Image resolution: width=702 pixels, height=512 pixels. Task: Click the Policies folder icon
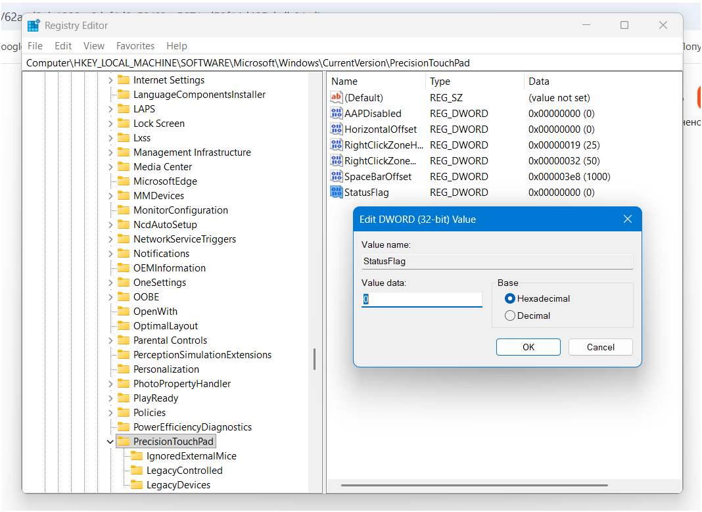(124, 412)
